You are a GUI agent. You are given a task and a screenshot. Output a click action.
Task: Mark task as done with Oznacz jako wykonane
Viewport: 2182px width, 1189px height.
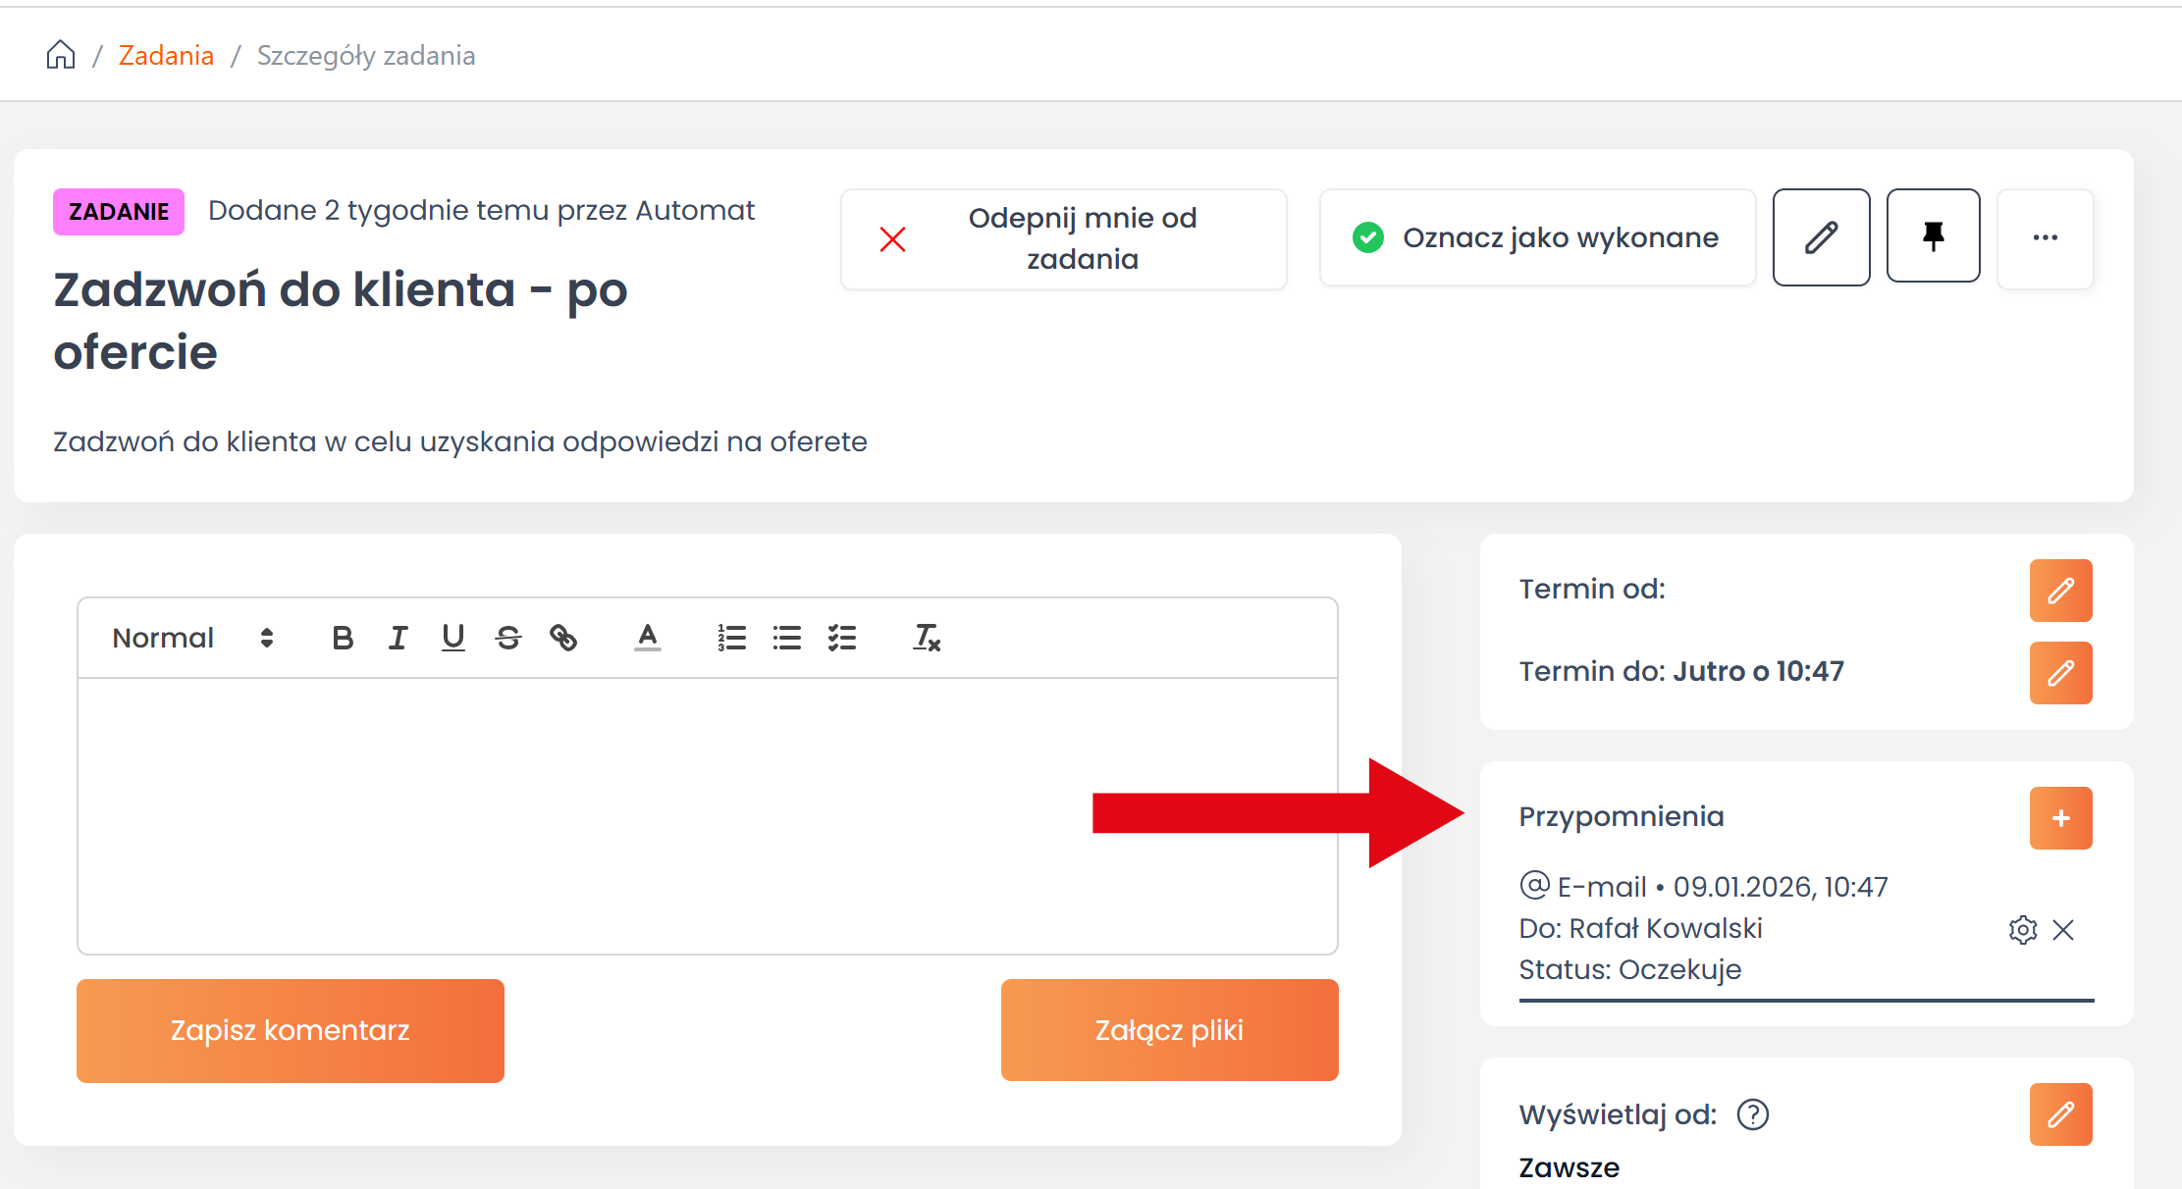1537,237
